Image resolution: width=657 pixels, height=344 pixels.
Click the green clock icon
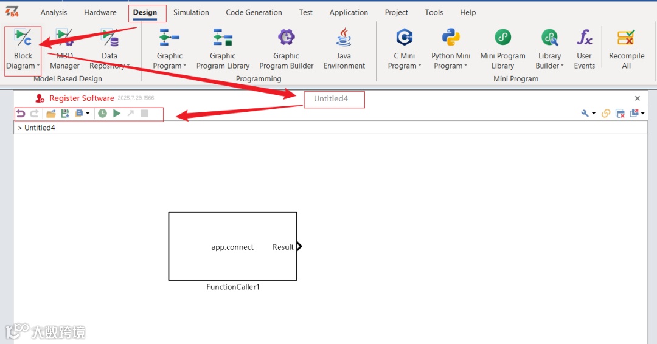click(x=102, y=114)
